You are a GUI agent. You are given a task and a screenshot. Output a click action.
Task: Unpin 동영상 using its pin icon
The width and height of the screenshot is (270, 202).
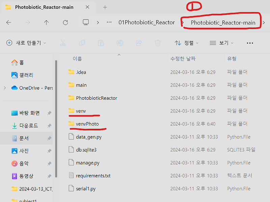[49, 176]
